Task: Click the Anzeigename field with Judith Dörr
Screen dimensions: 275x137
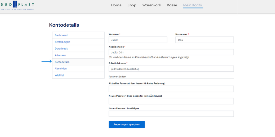Action: tap(171, 52)
